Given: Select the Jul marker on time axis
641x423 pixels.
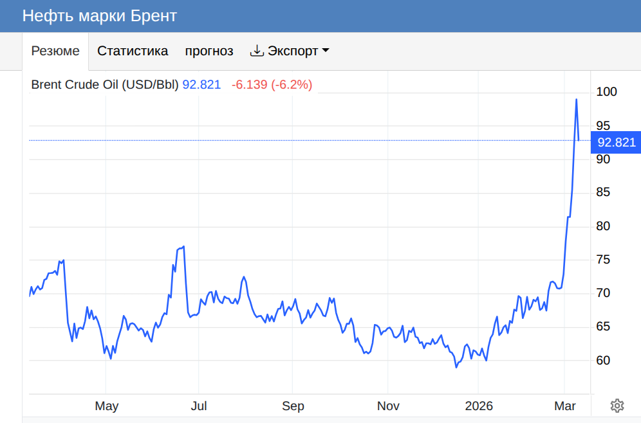Looking at the screenshot, I should point(199,406).
